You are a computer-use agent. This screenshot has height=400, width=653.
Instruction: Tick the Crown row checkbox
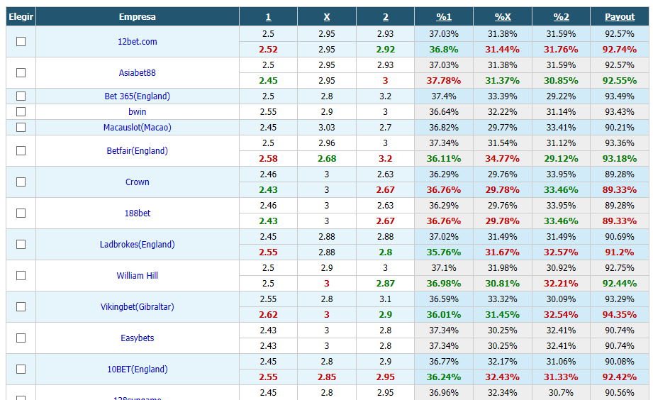(21, 182)
